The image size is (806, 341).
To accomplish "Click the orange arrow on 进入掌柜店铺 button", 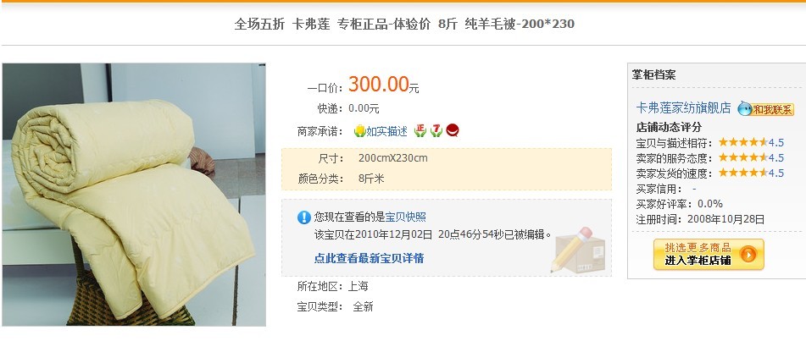I will tap(748, 254).
